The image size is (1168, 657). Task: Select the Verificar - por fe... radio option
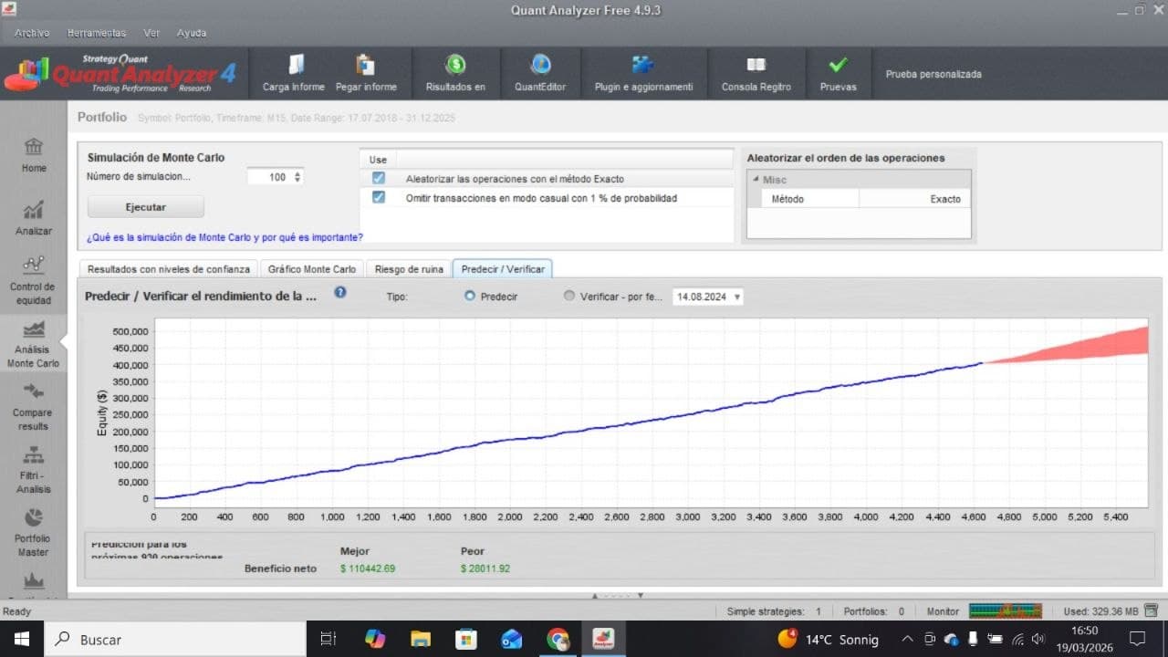click(x=569, y=297)
